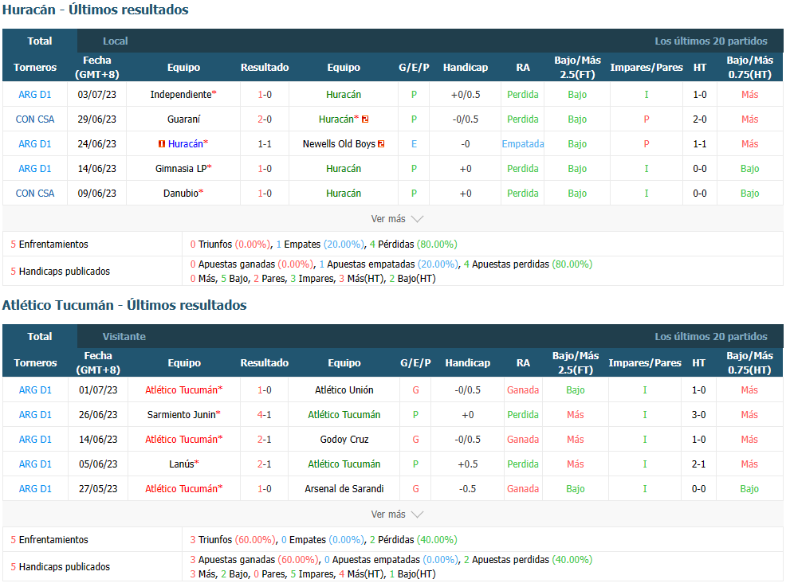Open the Danubio team link
790x587 pixels.
click(181, 194)
